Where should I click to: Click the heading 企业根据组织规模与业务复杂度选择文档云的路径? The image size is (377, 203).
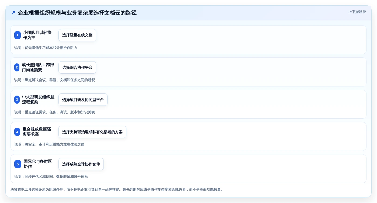(77, 13)
